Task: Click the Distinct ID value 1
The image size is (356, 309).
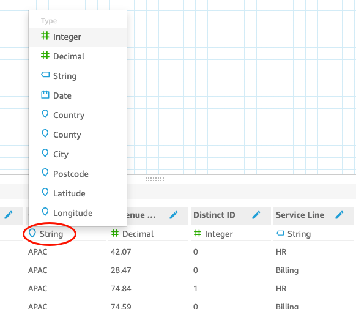Action: tap(195, 289)
